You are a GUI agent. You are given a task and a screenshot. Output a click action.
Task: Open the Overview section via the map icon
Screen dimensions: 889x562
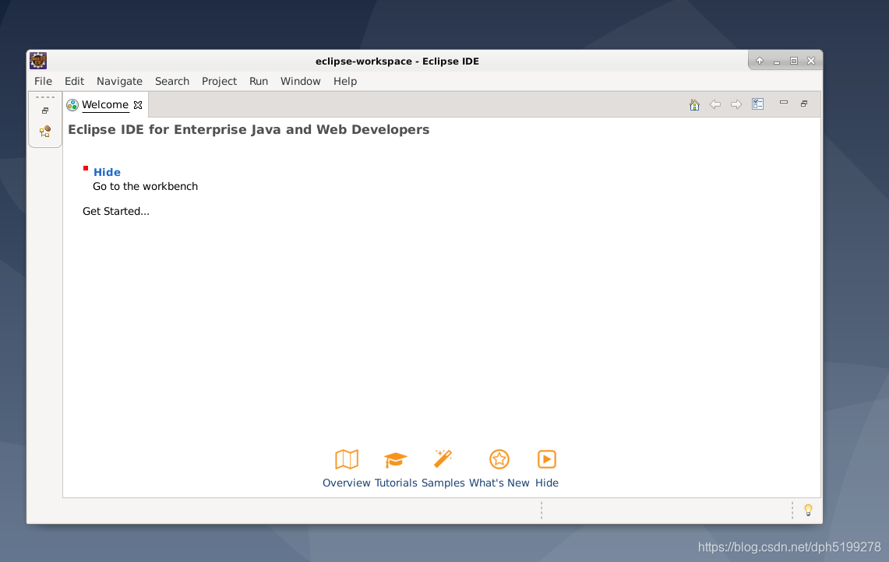346,459
